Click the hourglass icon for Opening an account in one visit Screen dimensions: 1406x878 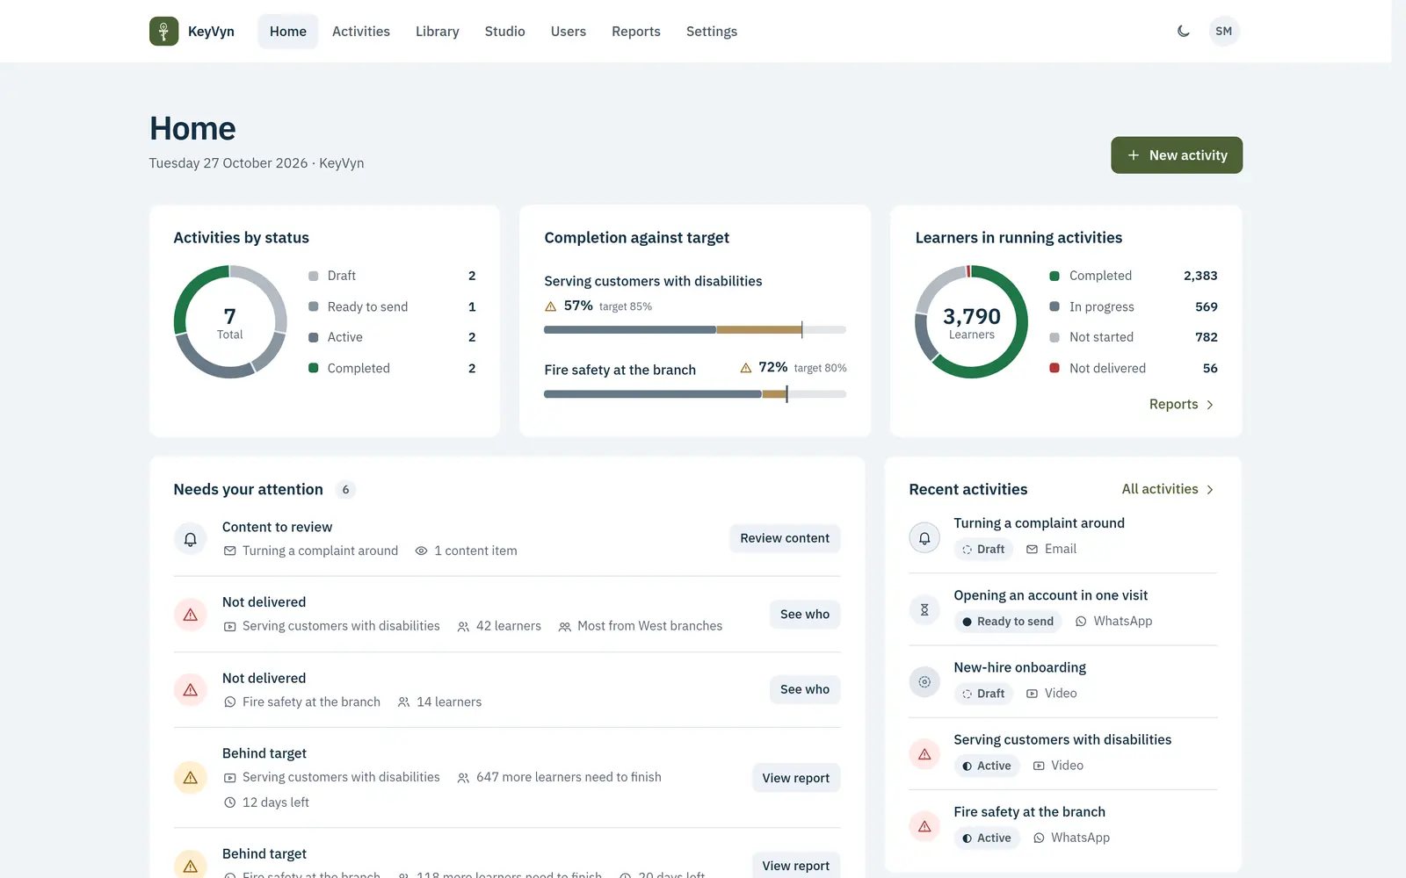(924, 609)
